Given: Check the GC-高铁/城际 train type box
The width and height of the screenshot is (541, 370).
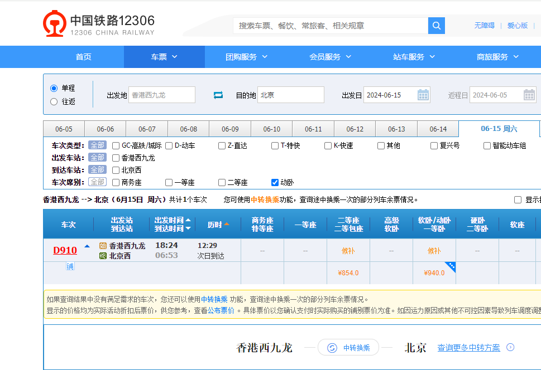Looking at the screenshot, I should pyautogui.click(x=116, y=145).
